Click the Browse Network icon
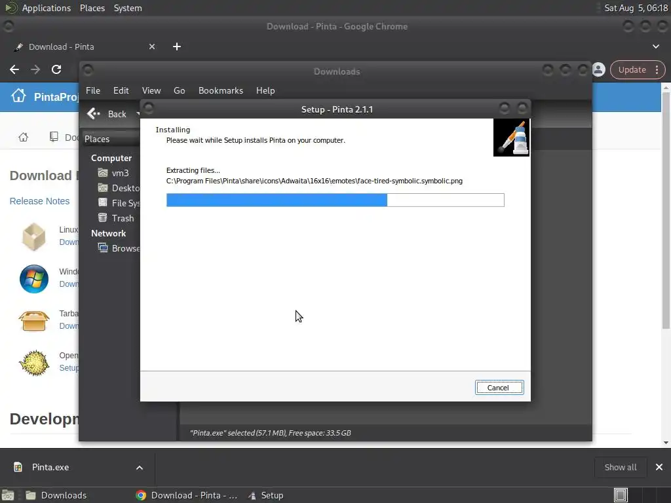Viewport: 671px width, 503px height. tap(103, 248)
